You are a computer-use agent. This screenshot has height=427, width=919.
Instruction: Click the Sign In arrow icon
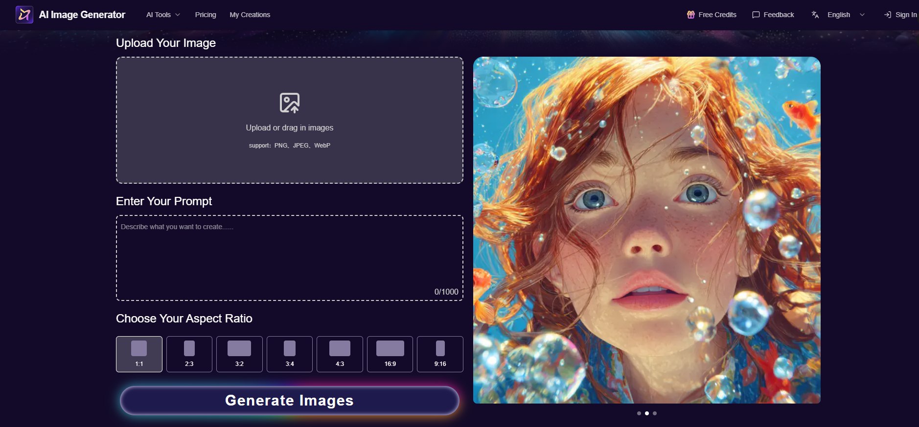[x=887, y=15]
